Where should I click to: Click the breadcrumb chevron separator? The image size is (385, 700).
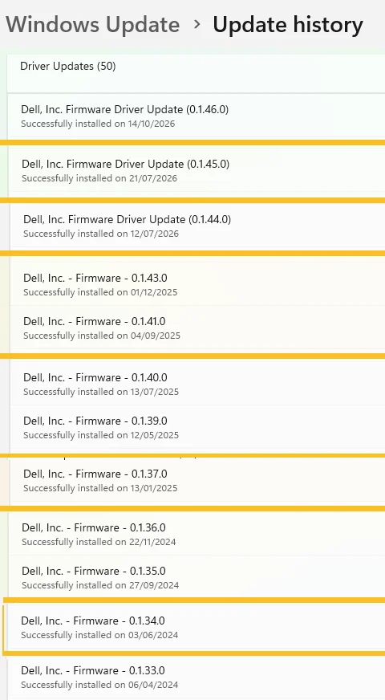tap(197, 25)
